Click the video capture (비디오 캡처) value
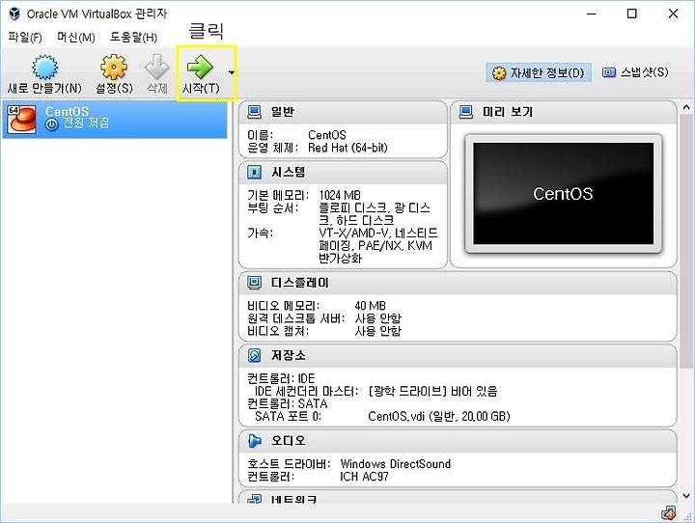 coord(377,331)
